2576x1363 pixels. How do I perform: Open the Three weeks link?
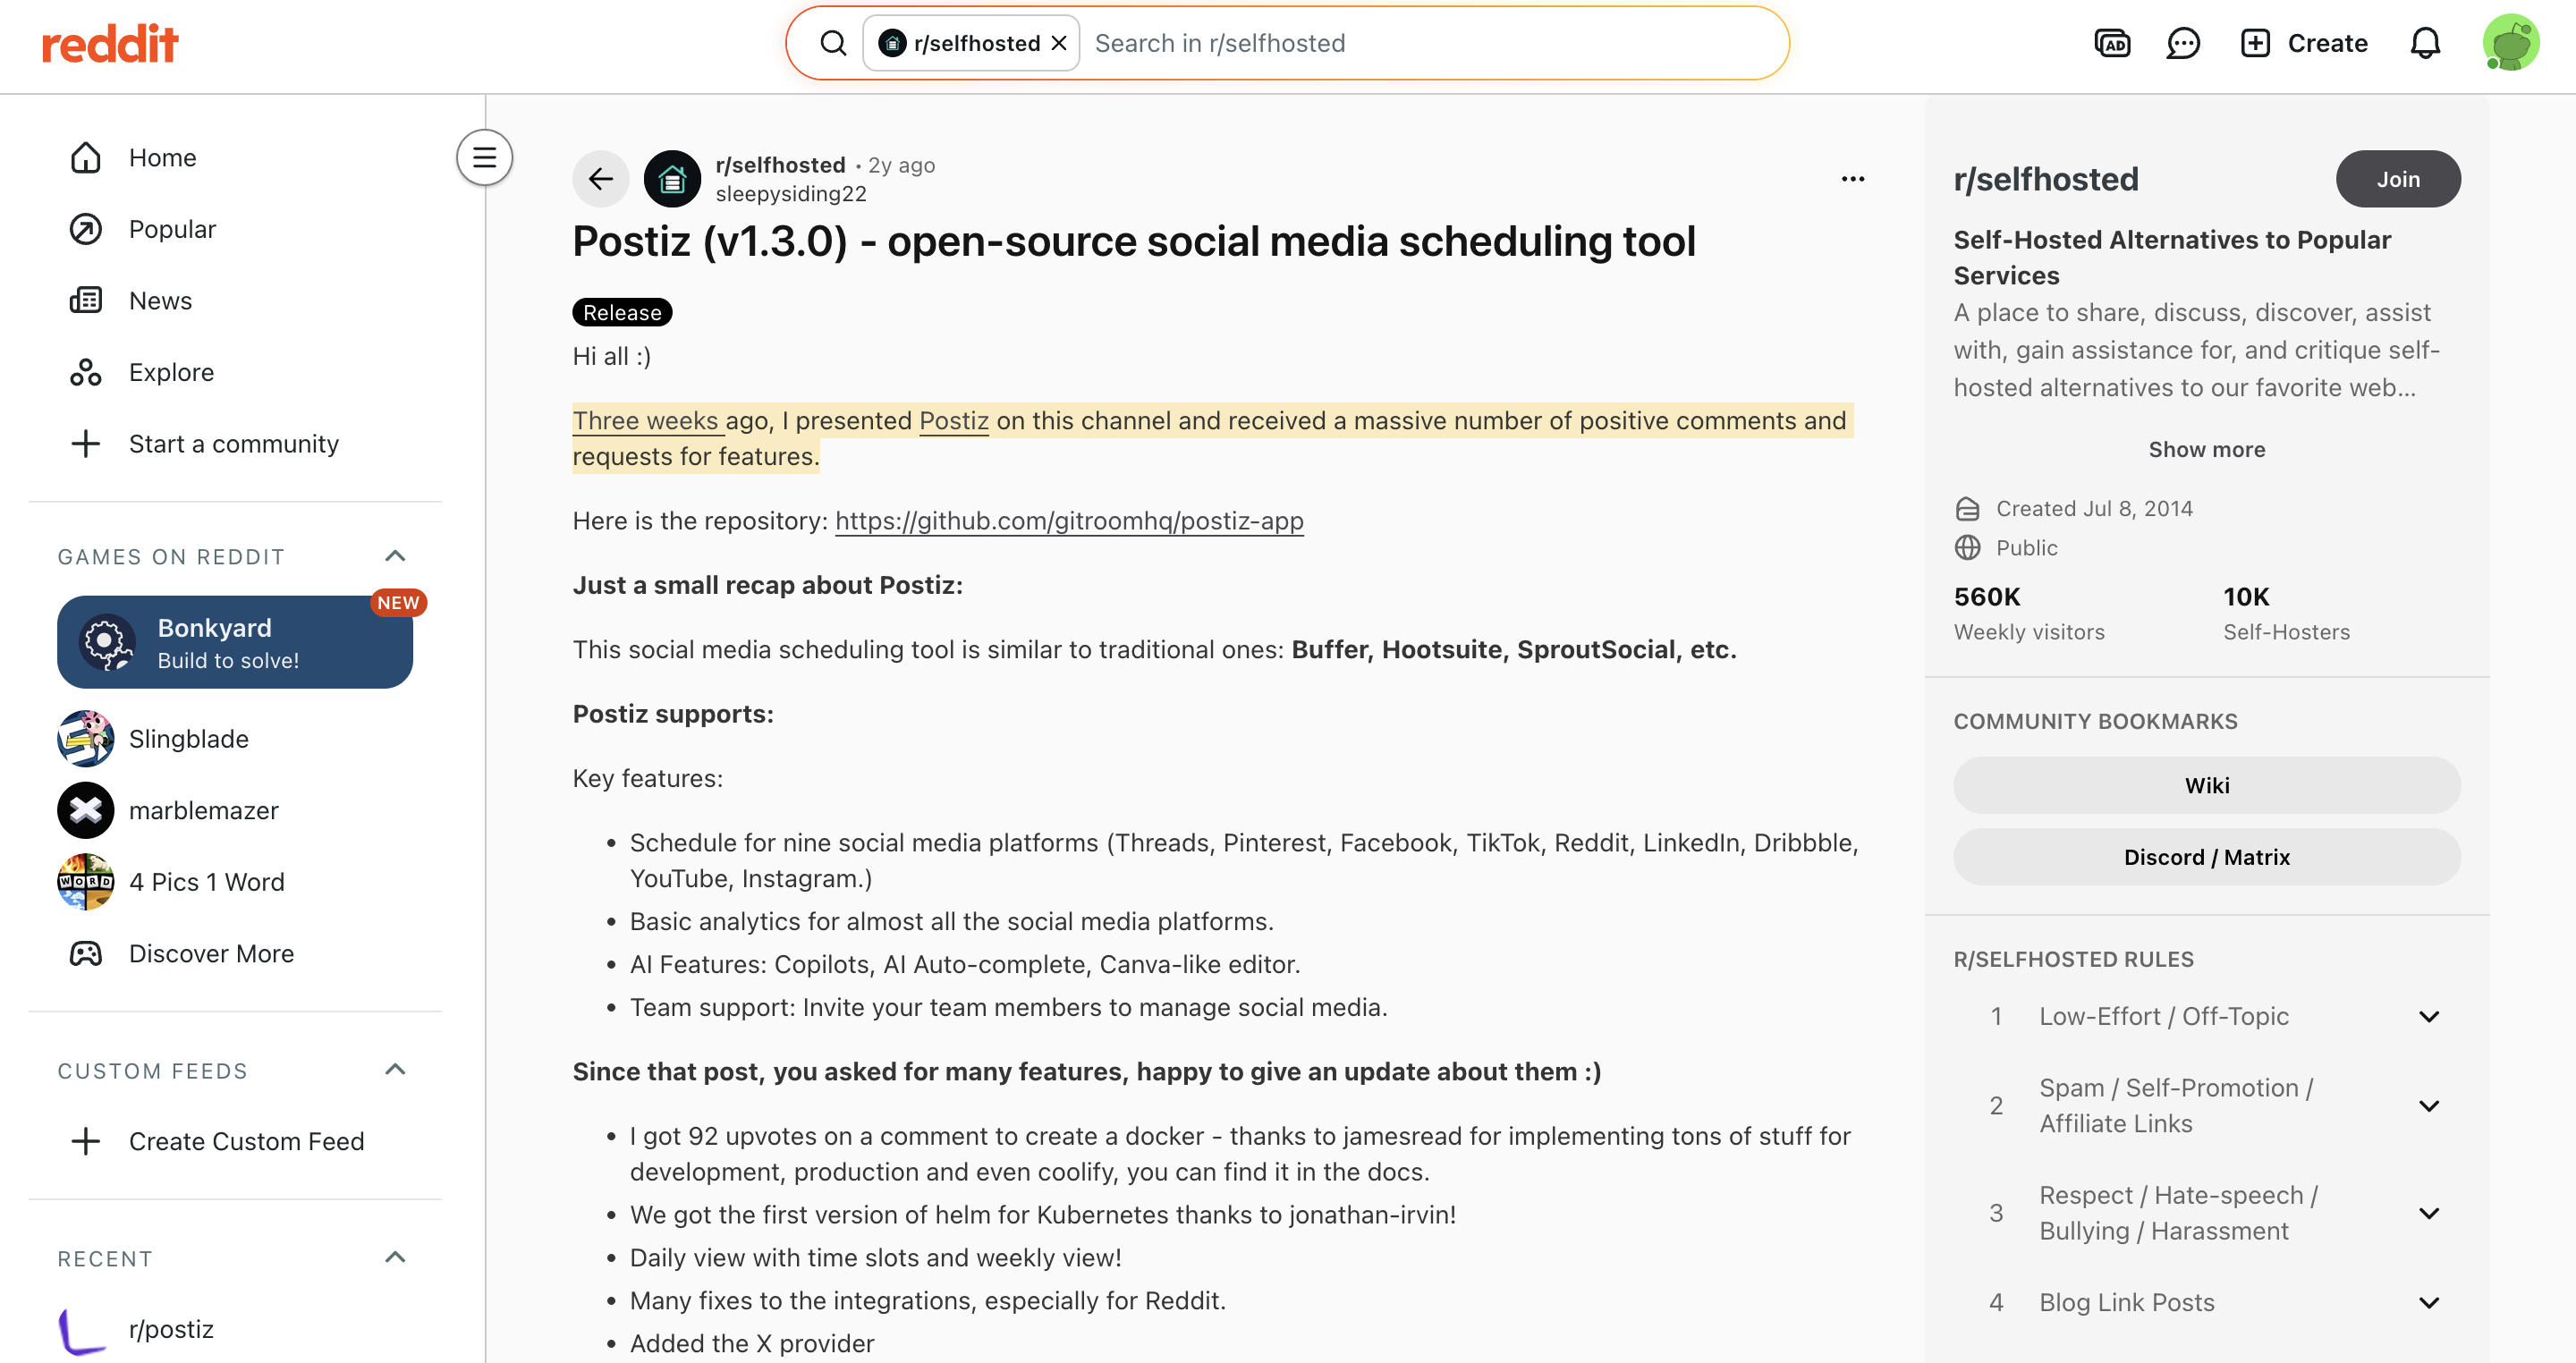(646, 421)
